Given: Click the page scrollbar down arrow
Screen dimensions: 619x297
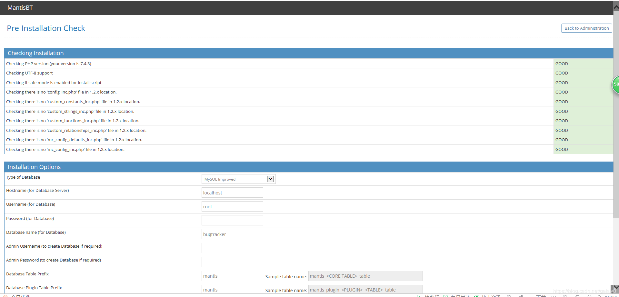Looking at the screenshot, I should (616, 287).
